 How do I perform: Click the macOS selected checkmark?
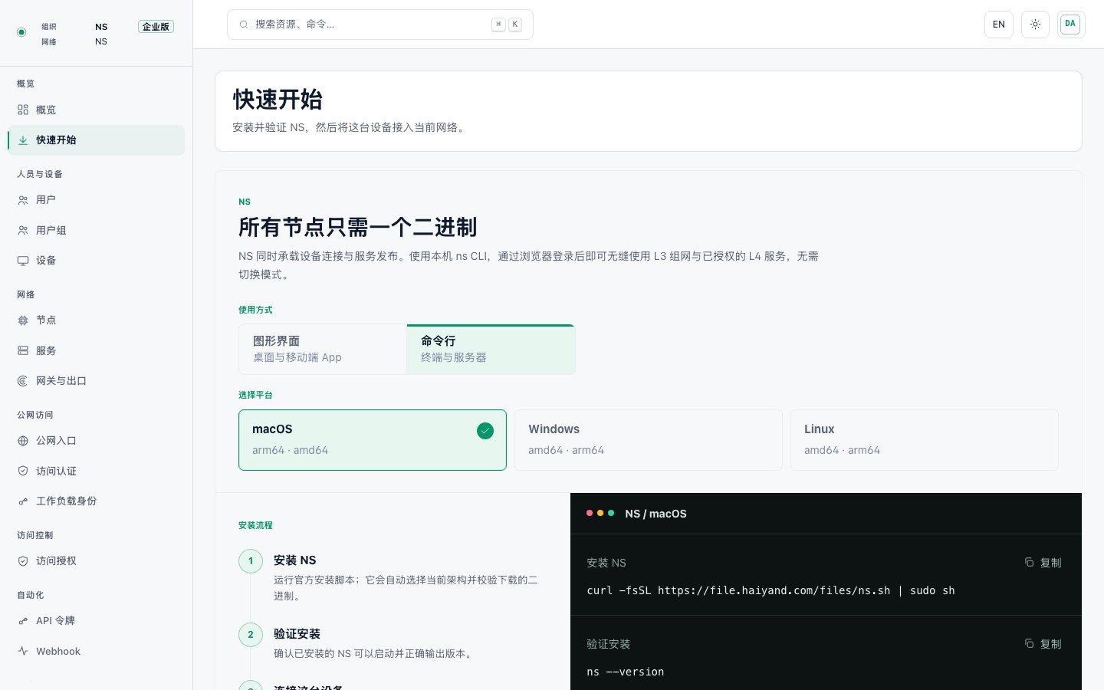point(485,431)
